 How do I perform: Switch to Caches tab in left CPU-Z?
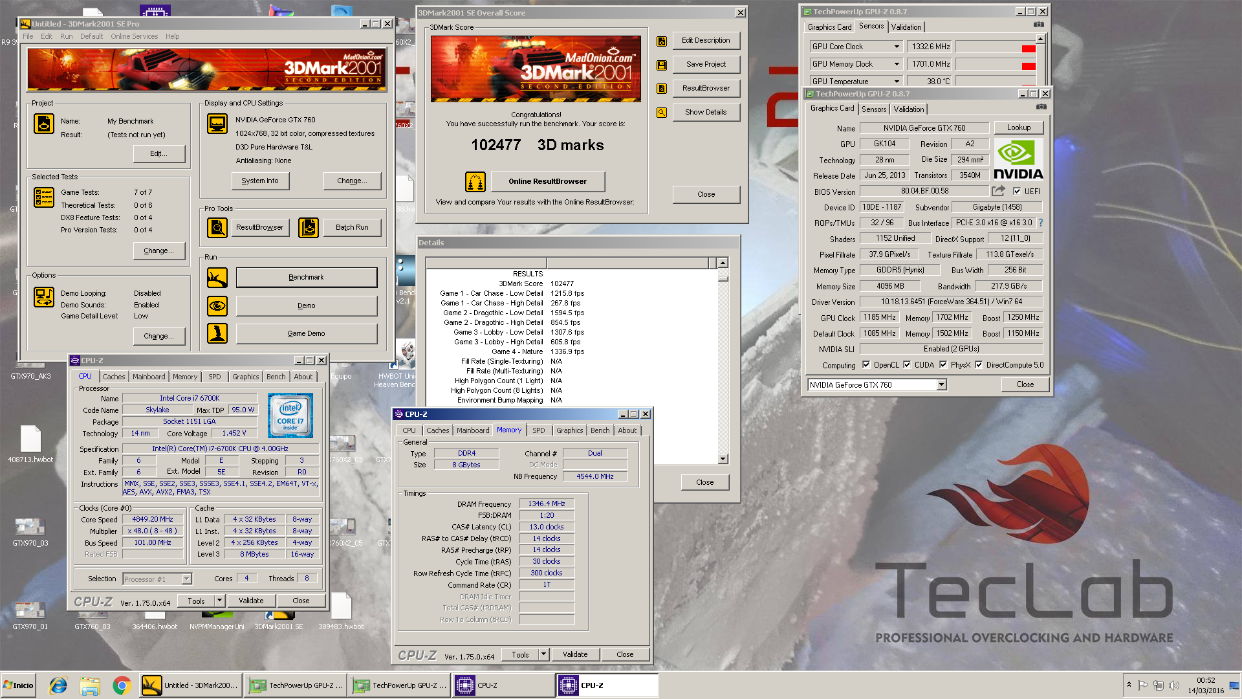[x=114, y=377]
